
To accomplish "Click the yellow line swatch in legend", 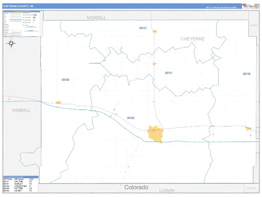I will coord(16,13).
